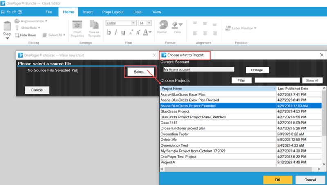Click the Show All button

click(x=312, y=80)
